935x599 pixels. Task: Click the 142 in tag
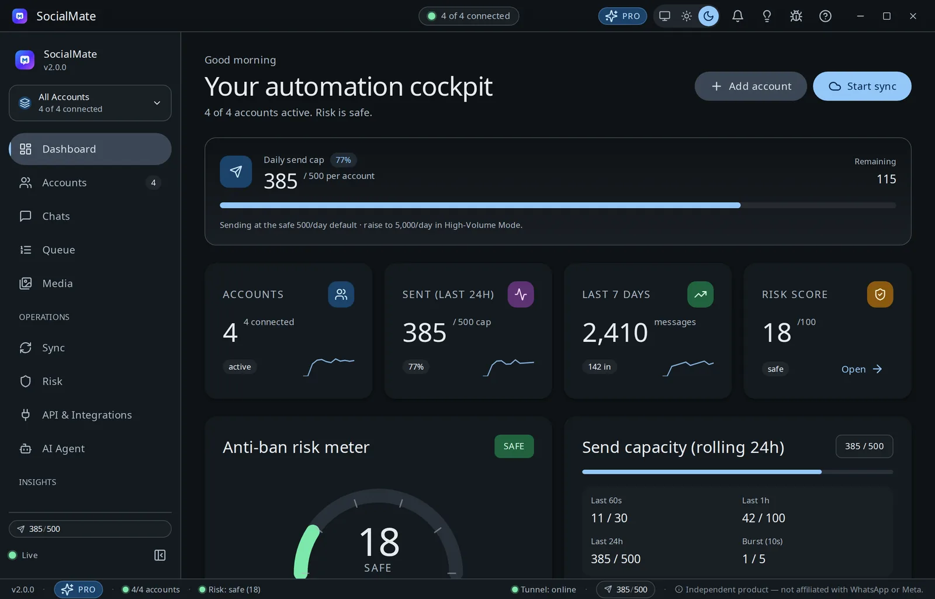[x=599, y=366]
